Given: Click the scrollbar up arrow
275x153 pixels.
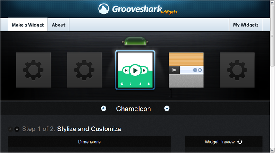Looking at the screenshot, I should [272, 2].
